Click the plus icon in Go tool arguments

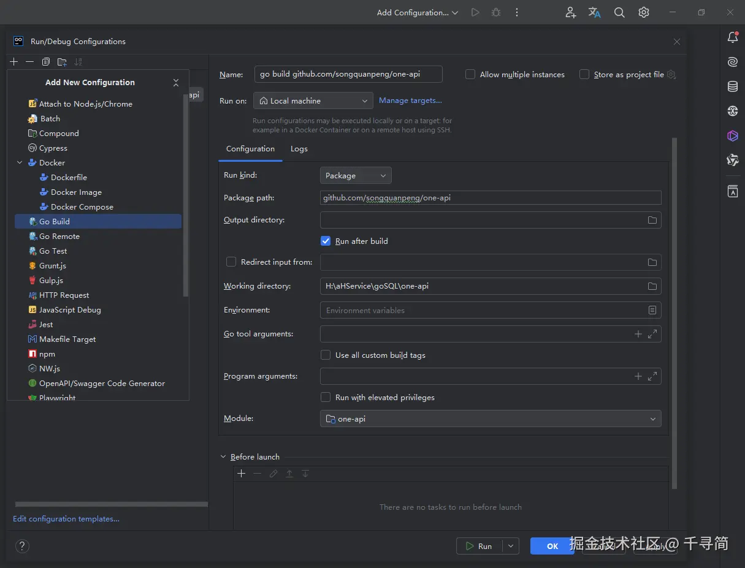point(638,334)
